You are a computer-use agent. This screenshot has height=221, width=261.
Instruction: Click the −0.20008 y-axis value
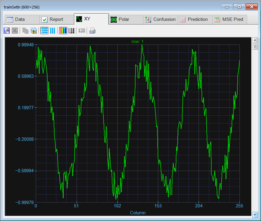[x=25, y=139]
